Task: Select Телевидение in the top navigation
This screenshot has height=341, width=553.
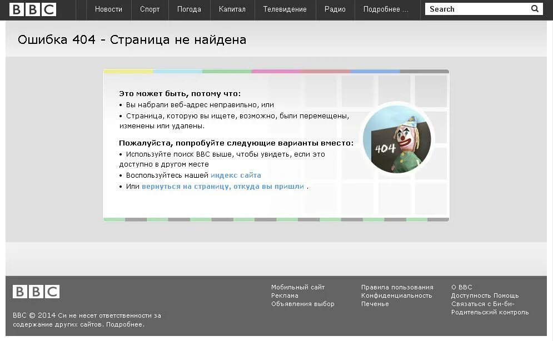Action: (285, 9)
